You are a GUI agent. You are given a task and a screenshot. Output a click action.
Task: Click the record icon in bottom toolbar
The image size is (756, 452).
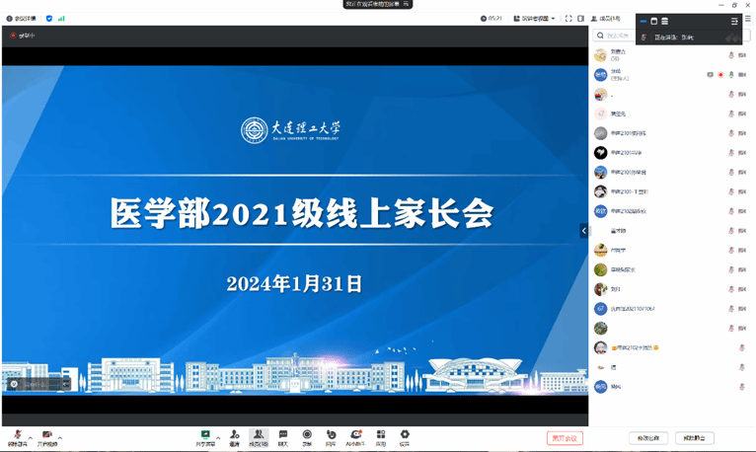pos(307,435)
